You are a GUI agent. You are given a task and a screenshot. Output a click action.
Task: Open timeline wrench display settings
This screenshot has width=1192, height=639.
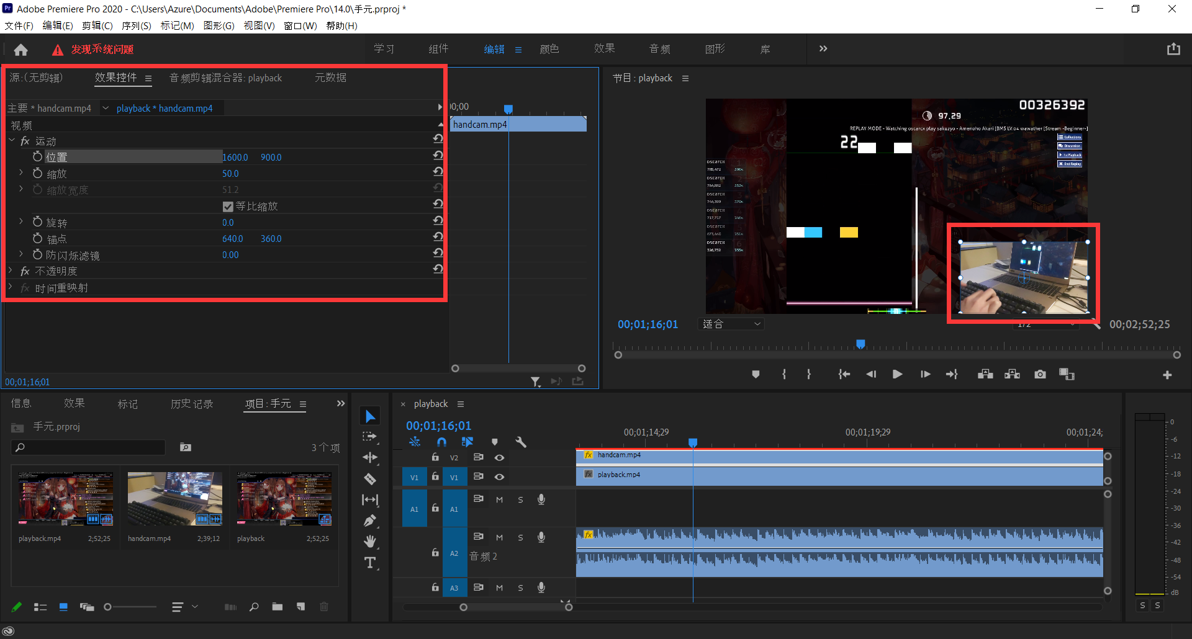(x=521, y=442)
